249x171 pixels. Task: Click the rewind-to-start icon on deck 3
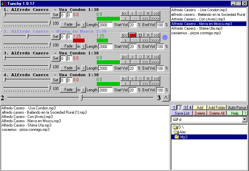click(124, 57)
